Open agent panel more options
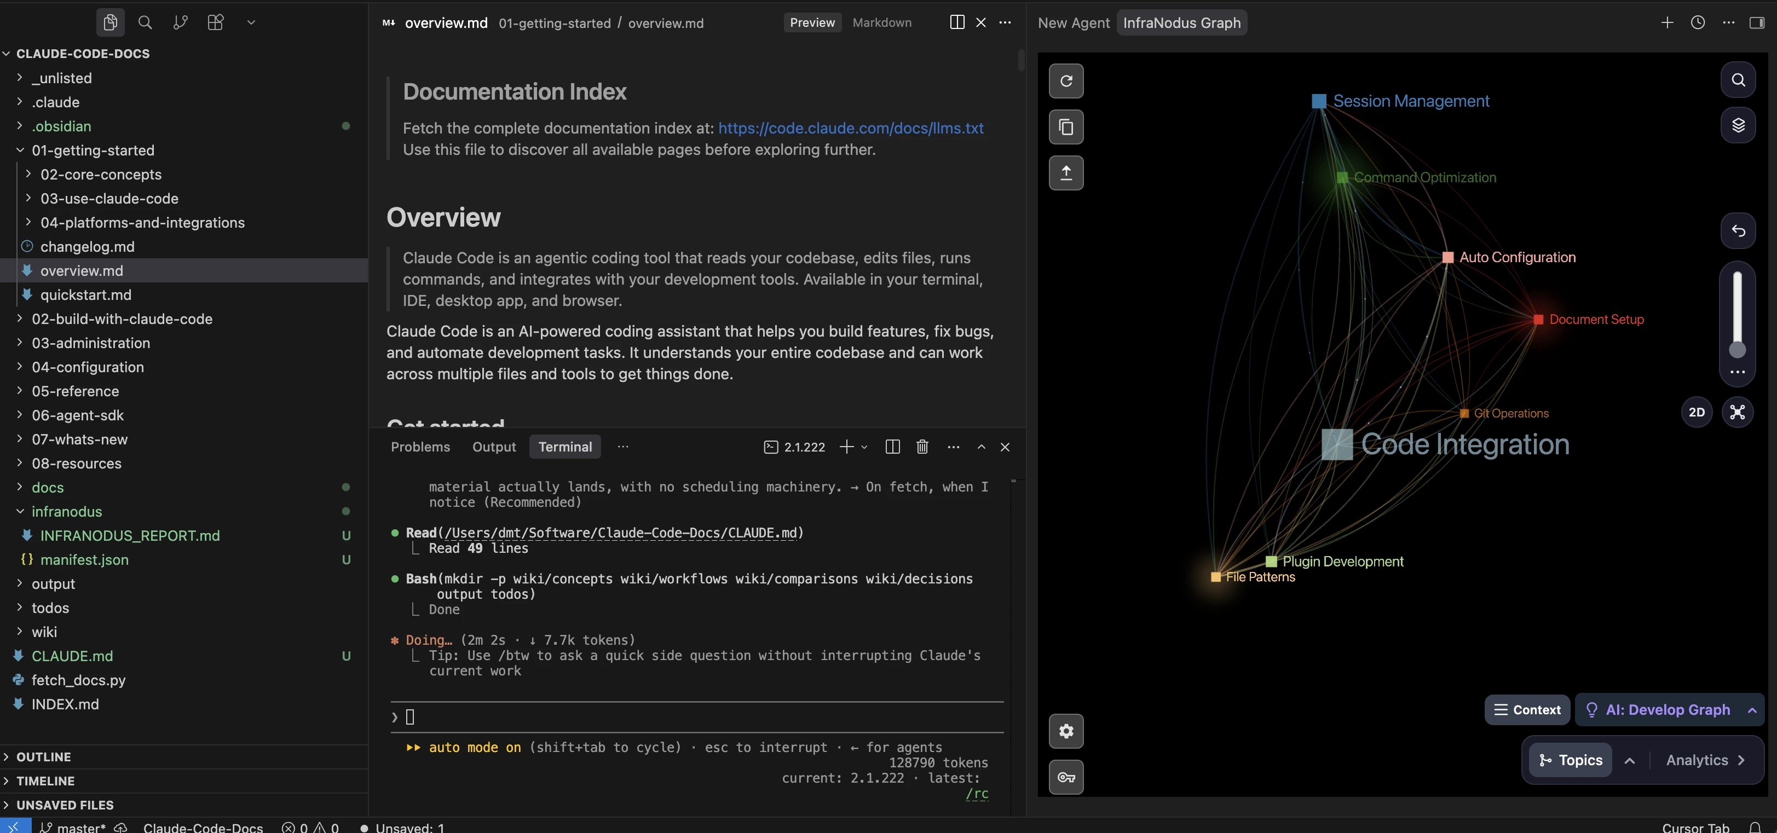This screenshot has width=1777, height=833. click(1728, 23)
